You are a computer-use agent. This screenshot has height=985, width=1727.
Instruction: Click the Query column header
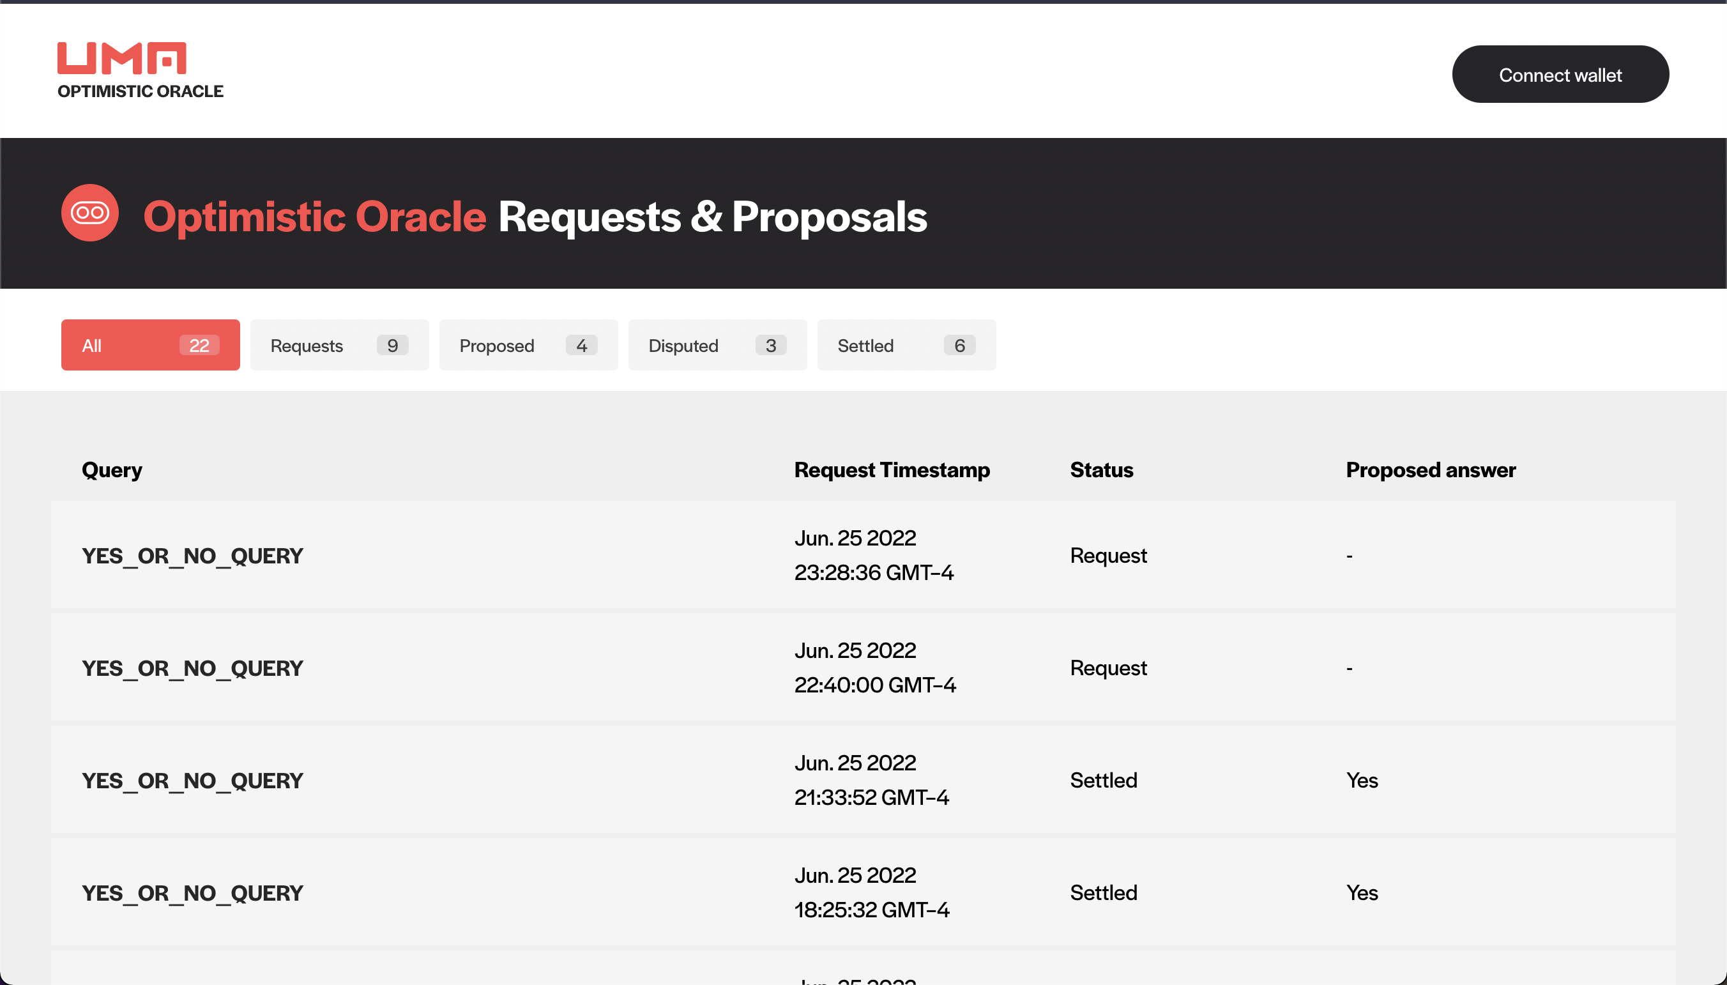[112, 470]
